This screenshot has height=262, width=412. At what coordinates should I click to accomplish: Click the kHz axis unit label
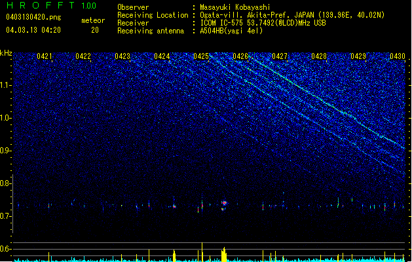pyautogui.click(x=6, y=53)
